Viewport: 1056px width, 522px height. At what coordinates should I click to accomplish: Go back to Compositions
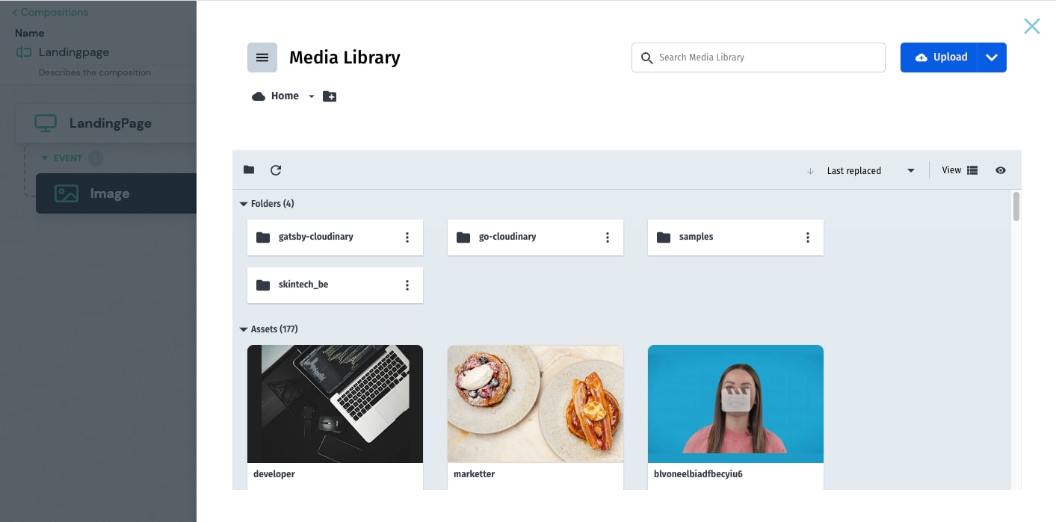pos(50,12)
